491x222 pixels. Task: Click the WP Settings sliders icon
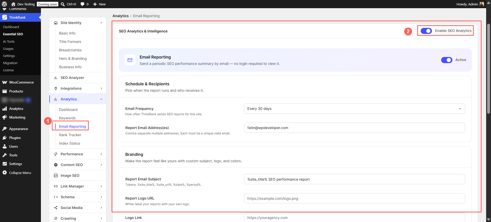(5, 164)
